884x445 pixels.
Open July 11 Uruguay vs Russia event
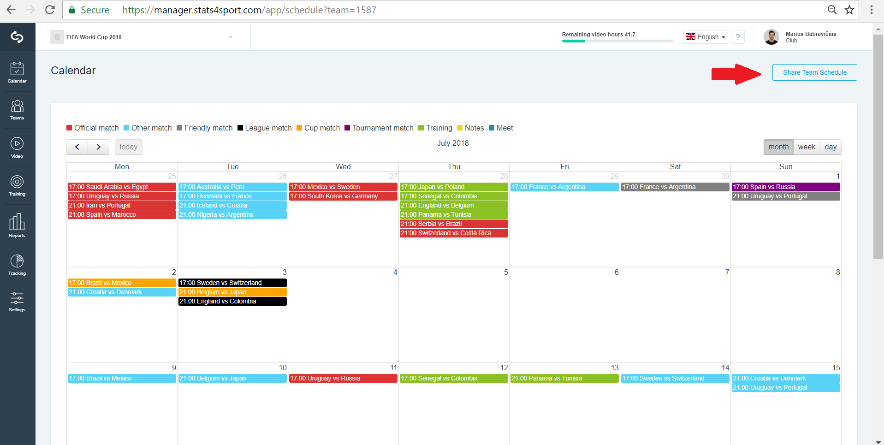click(343, 378)
